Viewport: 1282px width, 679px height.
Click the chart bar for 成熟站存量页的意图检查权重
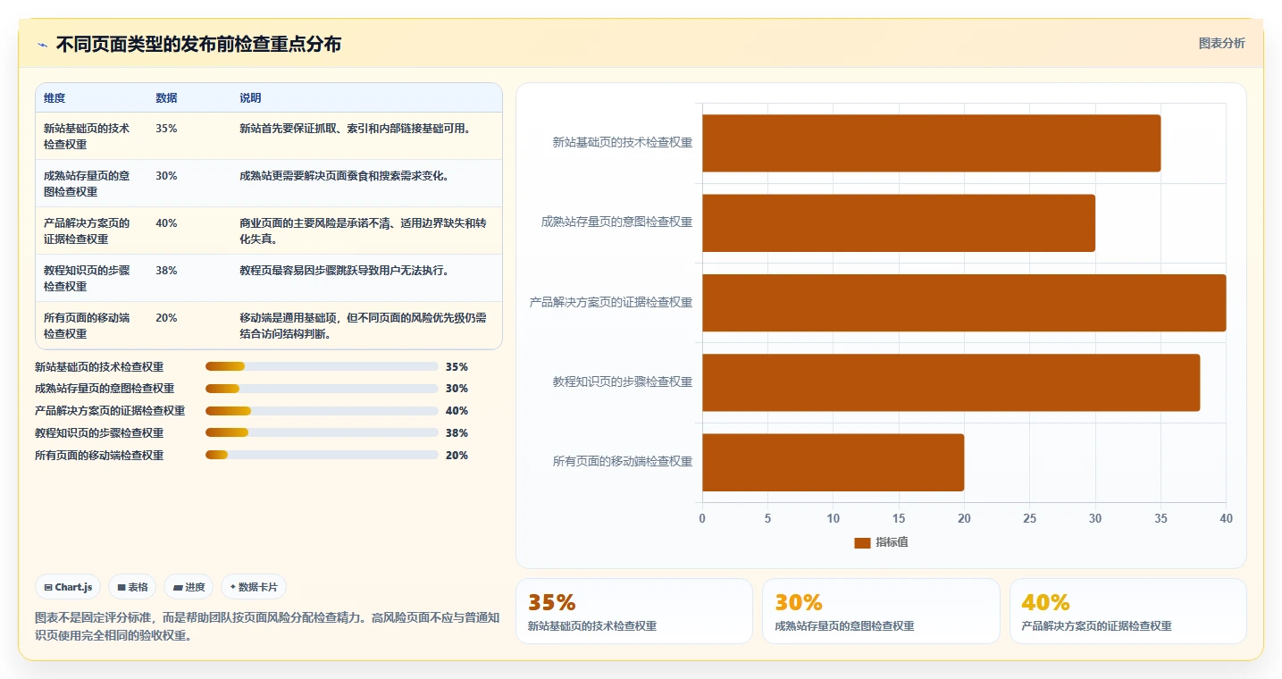tap(899, 222)
